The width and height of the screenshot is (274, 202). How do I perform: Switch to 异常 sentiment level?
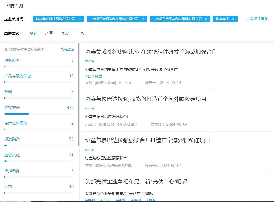click(65, 33)
